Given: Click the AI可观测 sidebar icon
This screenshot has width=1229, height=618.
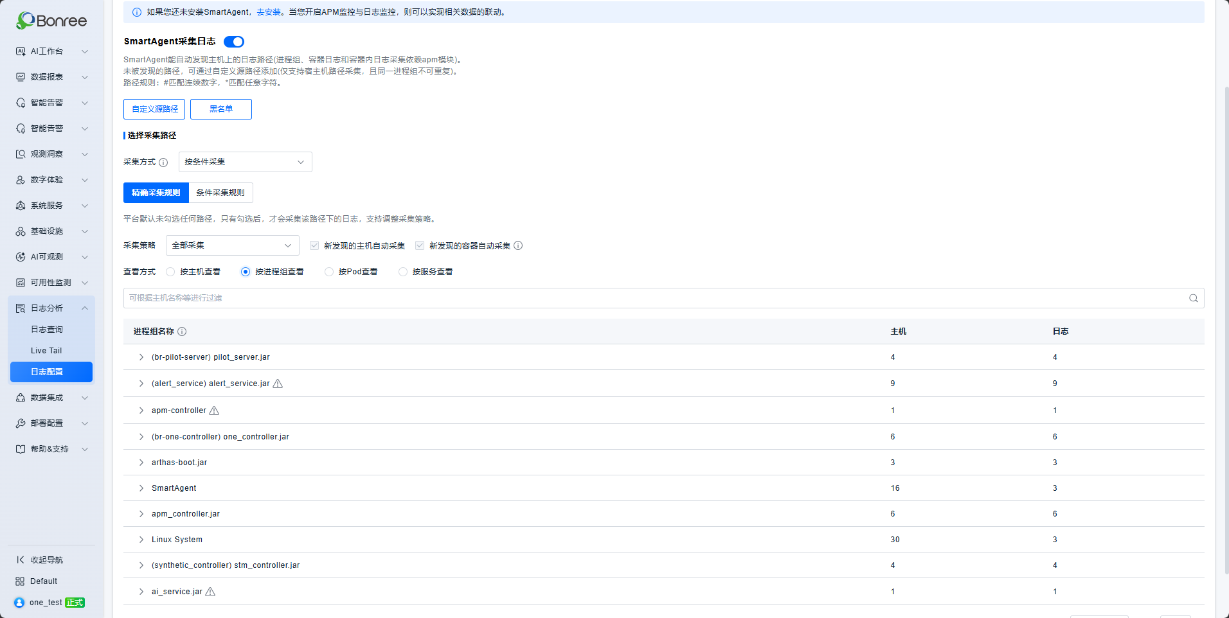Looking at the screenshot, I should 21,257.
